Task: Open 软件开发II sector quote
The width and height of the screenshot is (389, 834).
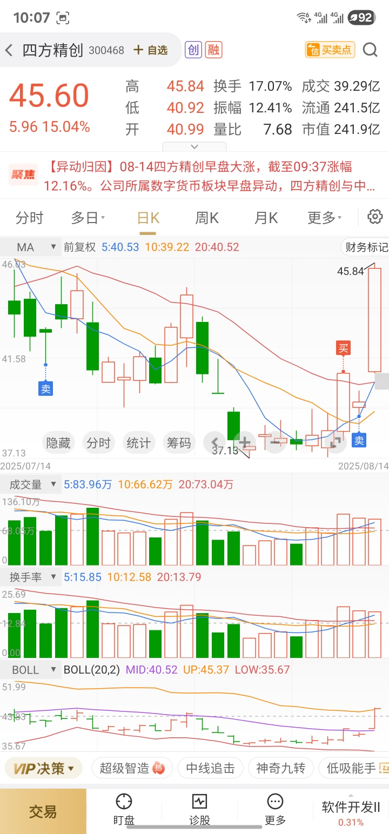Action: click(x=351, y=813)
